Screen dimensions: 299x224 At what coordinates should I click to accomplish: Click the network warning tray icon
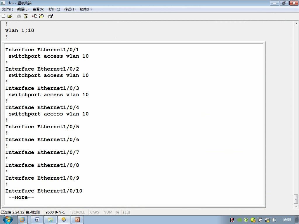pyautogui.click(x=267, y=220)
